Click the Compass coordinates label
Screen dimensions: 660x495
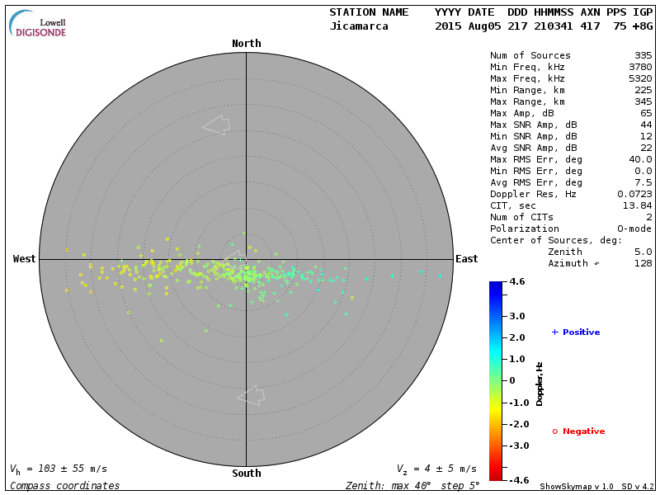coord(64,486)
